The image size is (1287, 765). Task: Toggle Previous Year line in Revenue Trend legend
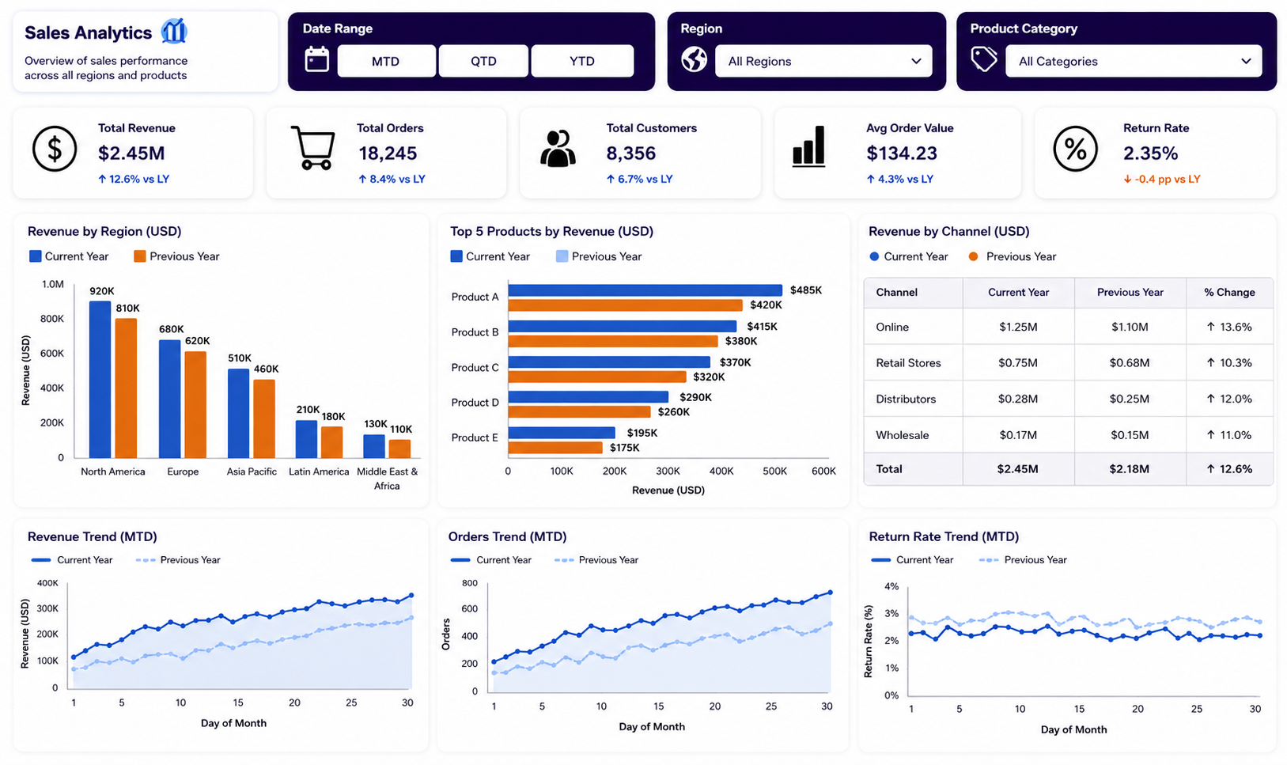[x=145, y=560]
